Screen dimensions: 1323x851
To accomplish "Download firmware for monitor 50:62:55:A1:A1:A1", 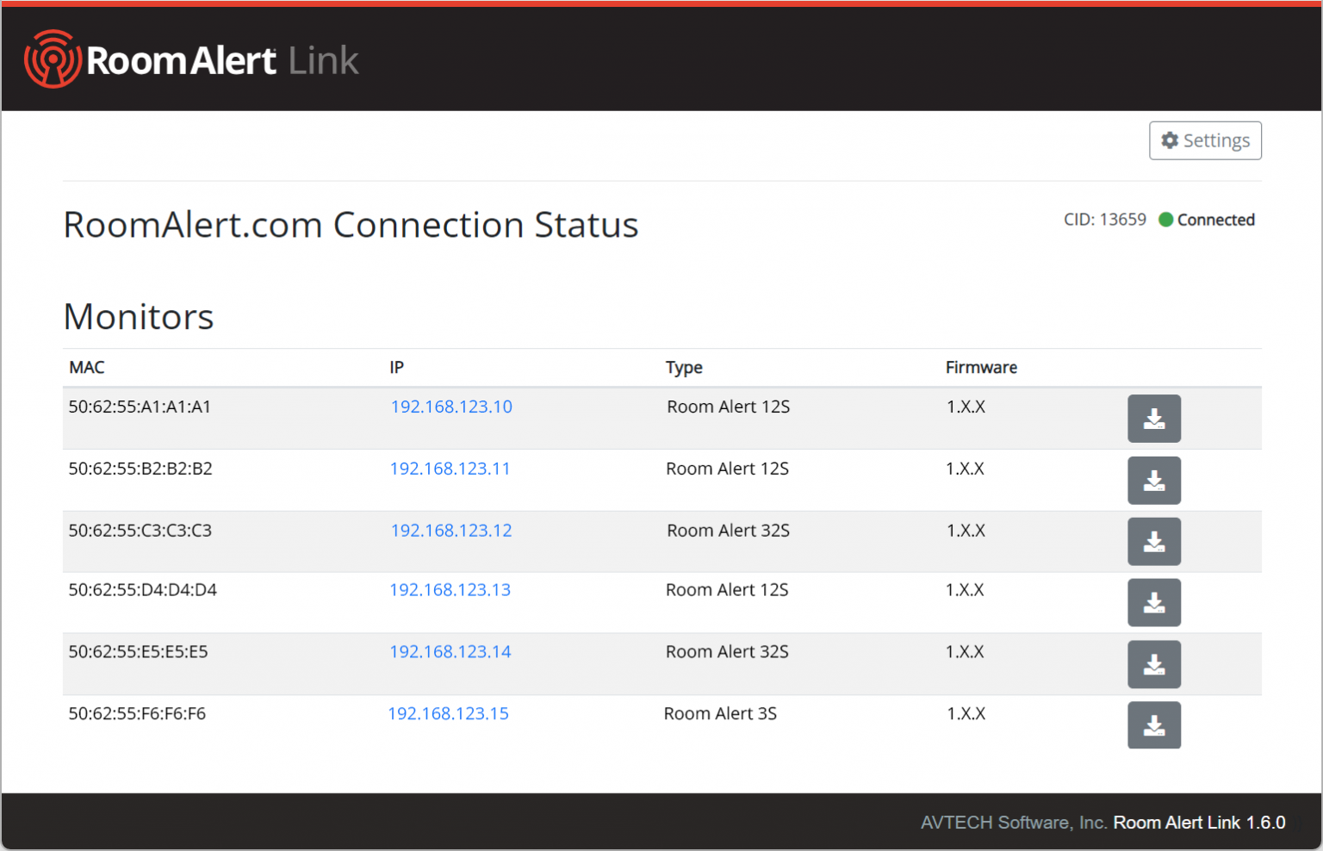I will click(1154, 419).
